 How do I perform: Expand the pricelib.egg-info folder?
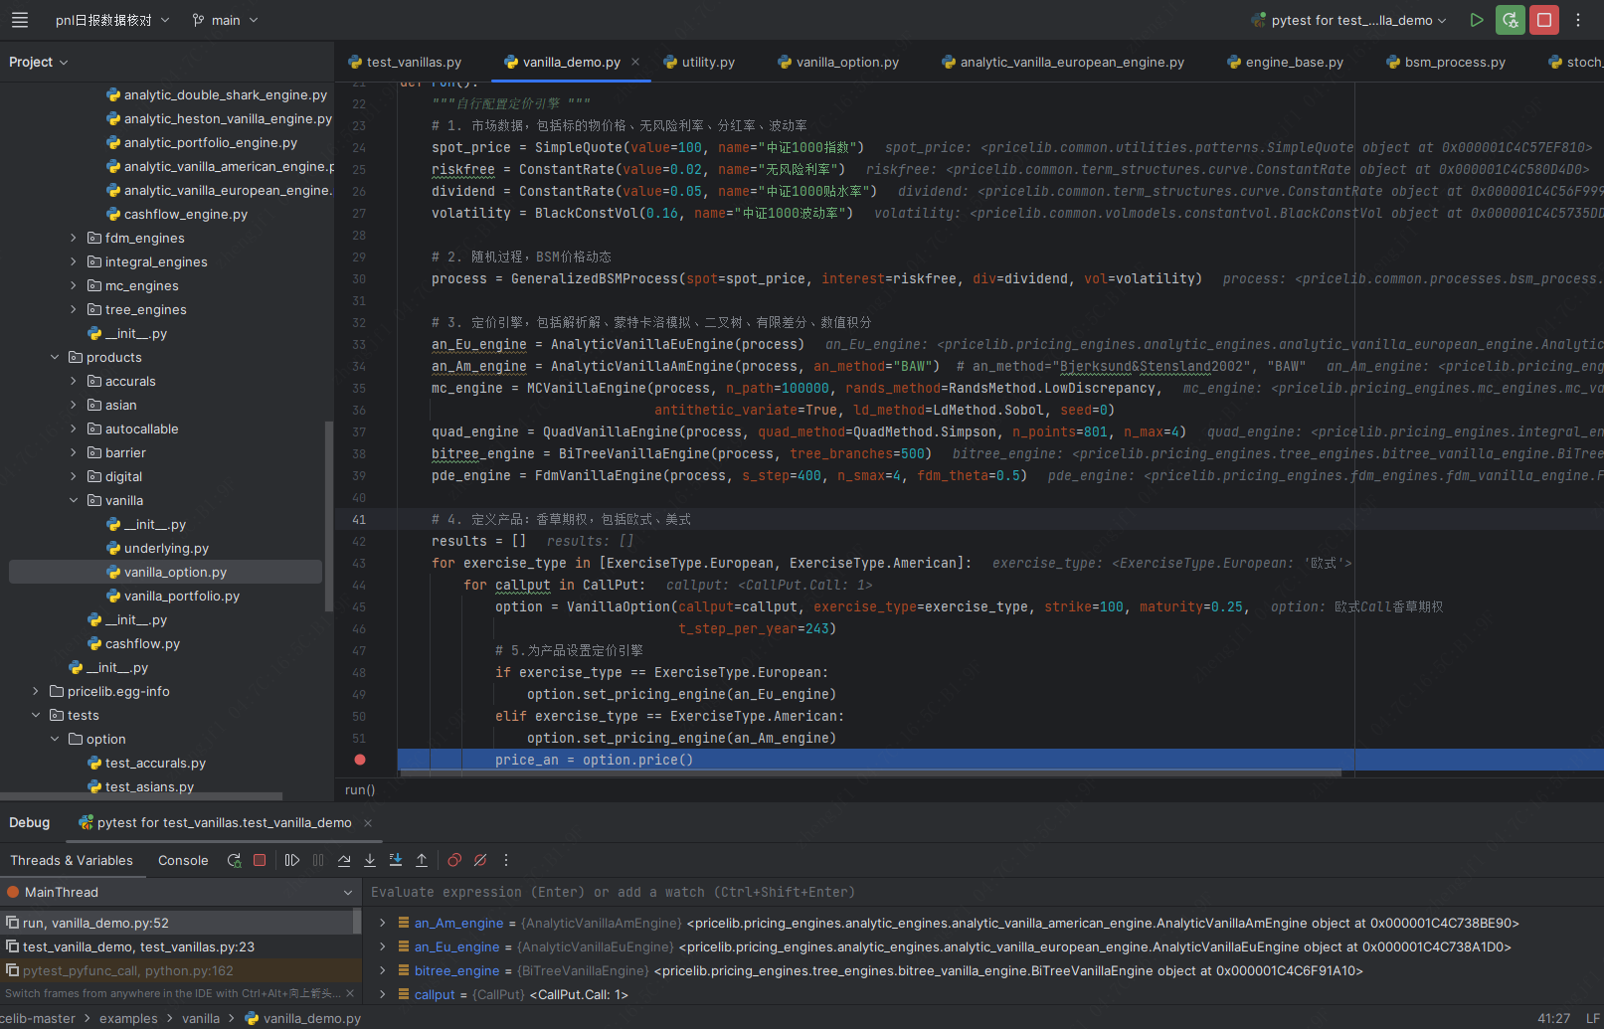click(36, 691)
